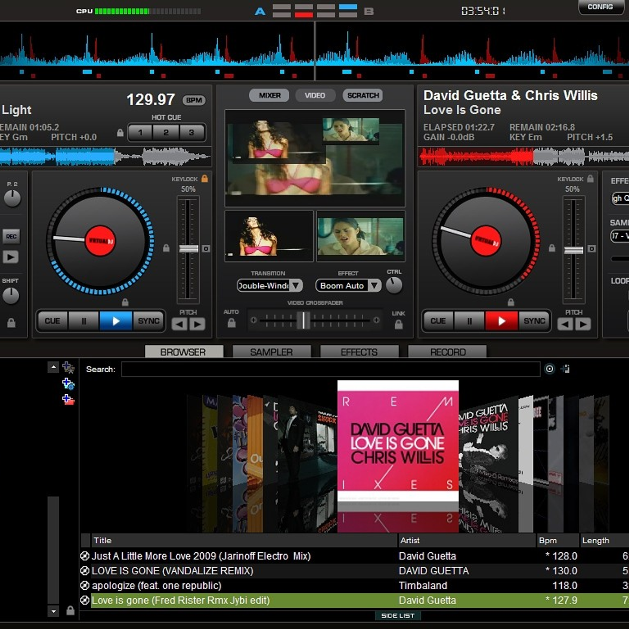Toggle lock below left turntable
Image resolution: width=629 pixels, height=629 pixels.
[x=125, y=302]
